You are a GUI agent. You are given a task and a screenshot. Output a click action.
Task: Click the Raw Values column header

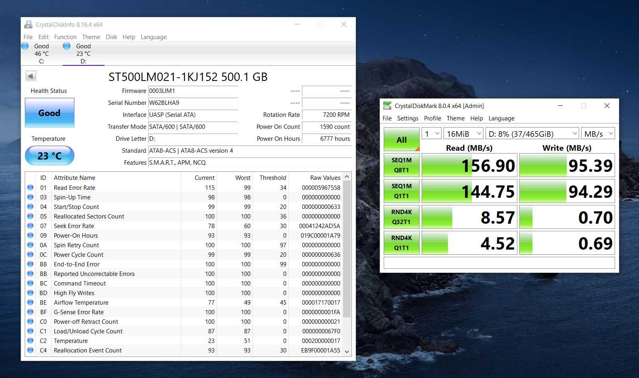[316, 177]
